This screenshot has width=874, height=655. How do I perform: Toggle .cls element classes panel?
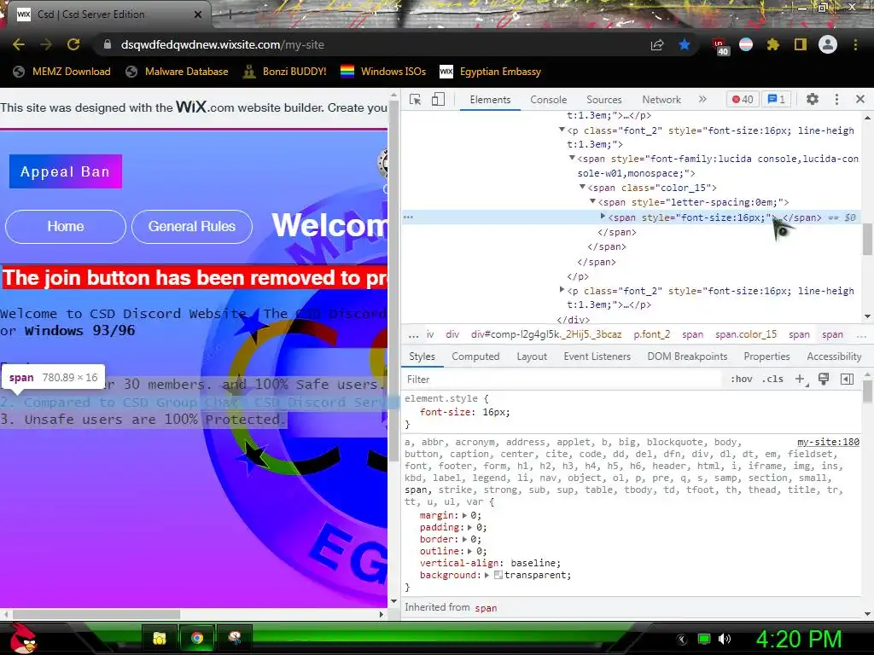tap(772, 379)
